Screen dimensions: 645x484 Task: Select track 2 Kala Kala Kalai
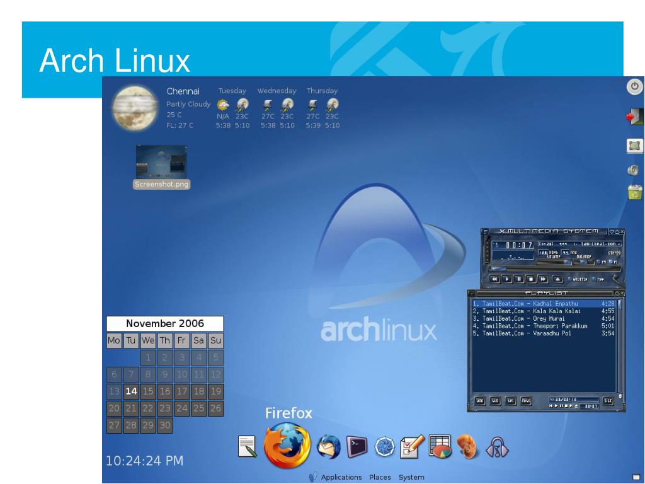coord(544,311)
